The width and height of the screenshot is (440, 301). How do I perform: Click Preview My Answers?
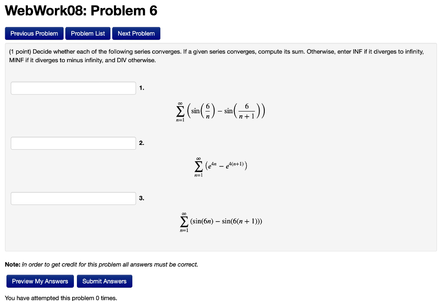[x=40, y=281]
